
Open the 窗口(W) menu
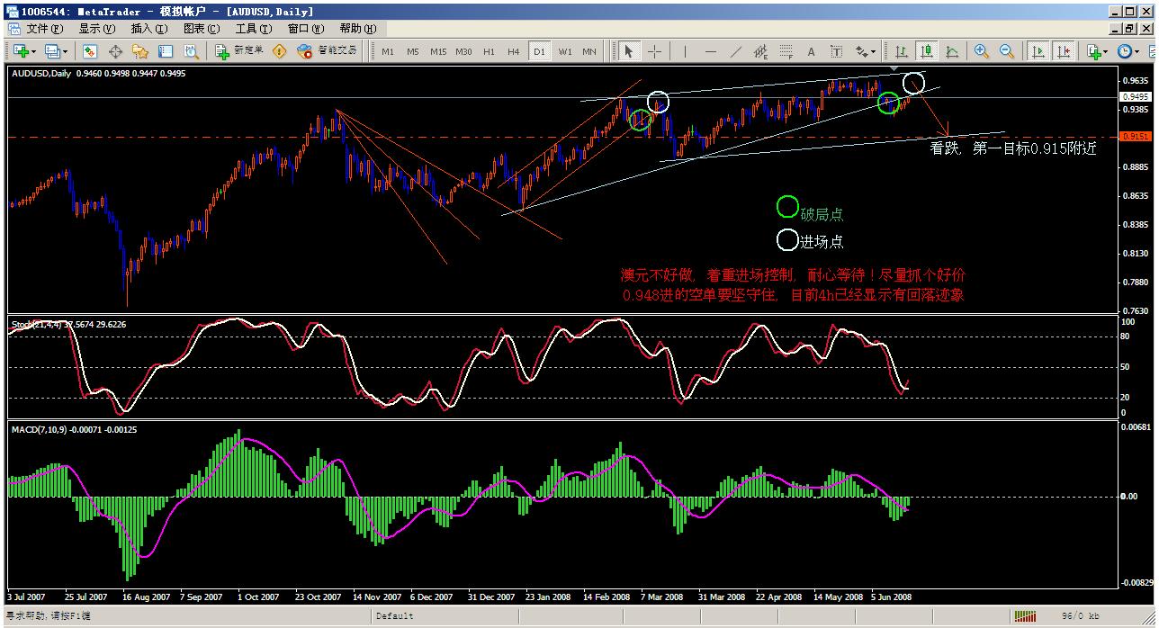306,29
